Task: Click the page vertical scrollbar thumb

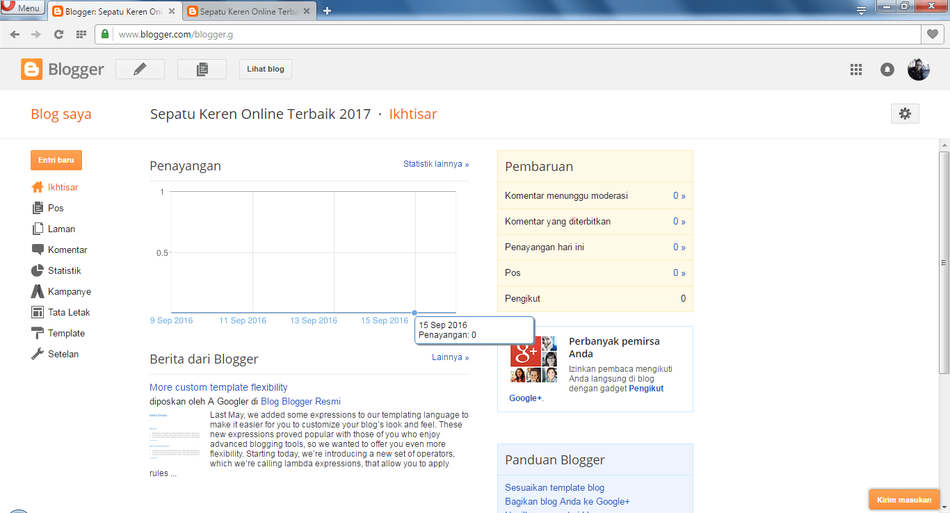Action: (x=944, y=263)
